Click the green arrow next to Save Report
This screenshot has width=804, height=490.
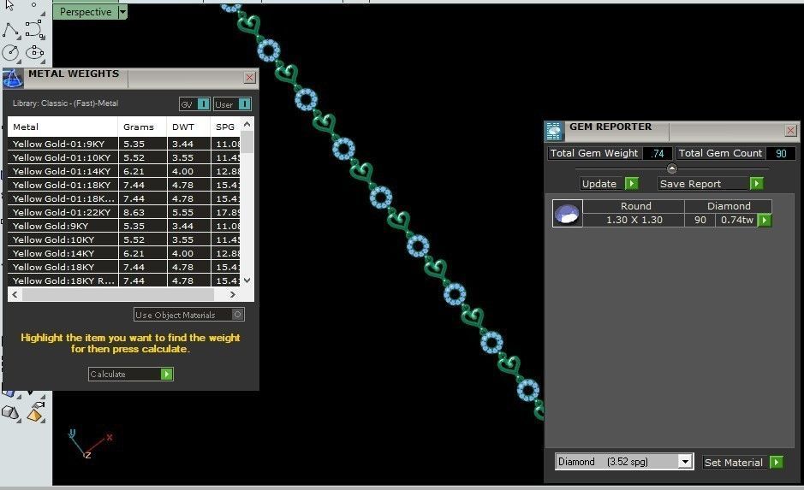[x=756, y=184]
